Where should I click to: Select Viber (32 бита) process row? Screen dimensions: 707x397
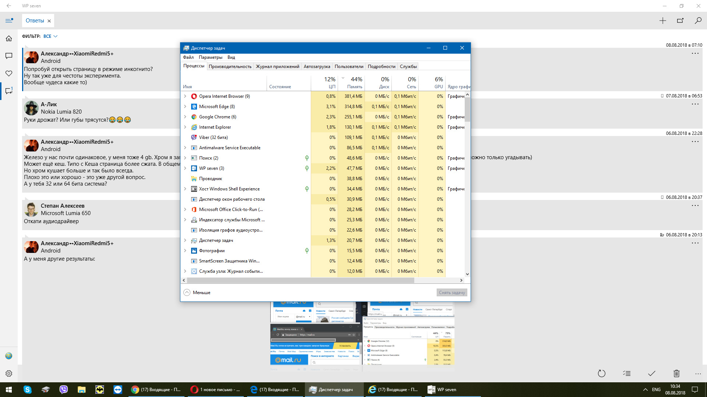(323, 137)
